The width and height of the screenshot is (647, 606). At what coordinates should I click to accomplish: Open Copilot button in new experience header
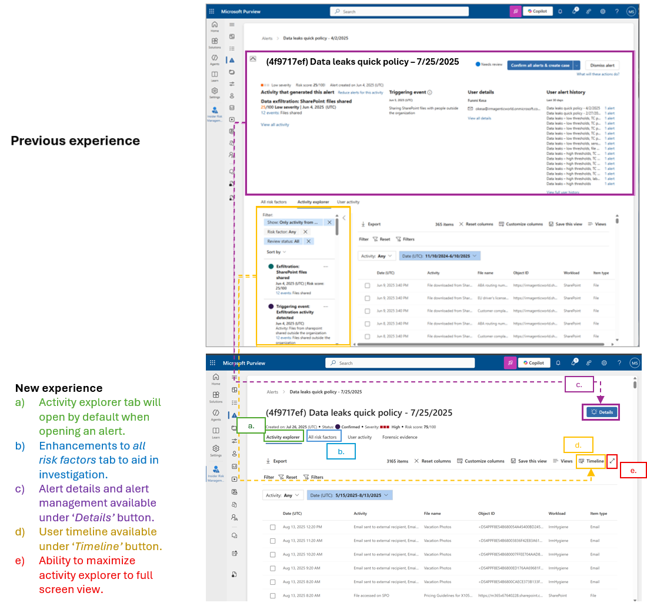click(534, 363)
